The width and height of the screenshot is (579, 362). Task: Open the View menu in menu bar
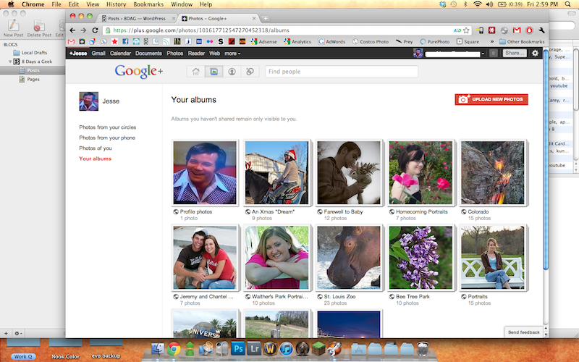coord(93,4)
